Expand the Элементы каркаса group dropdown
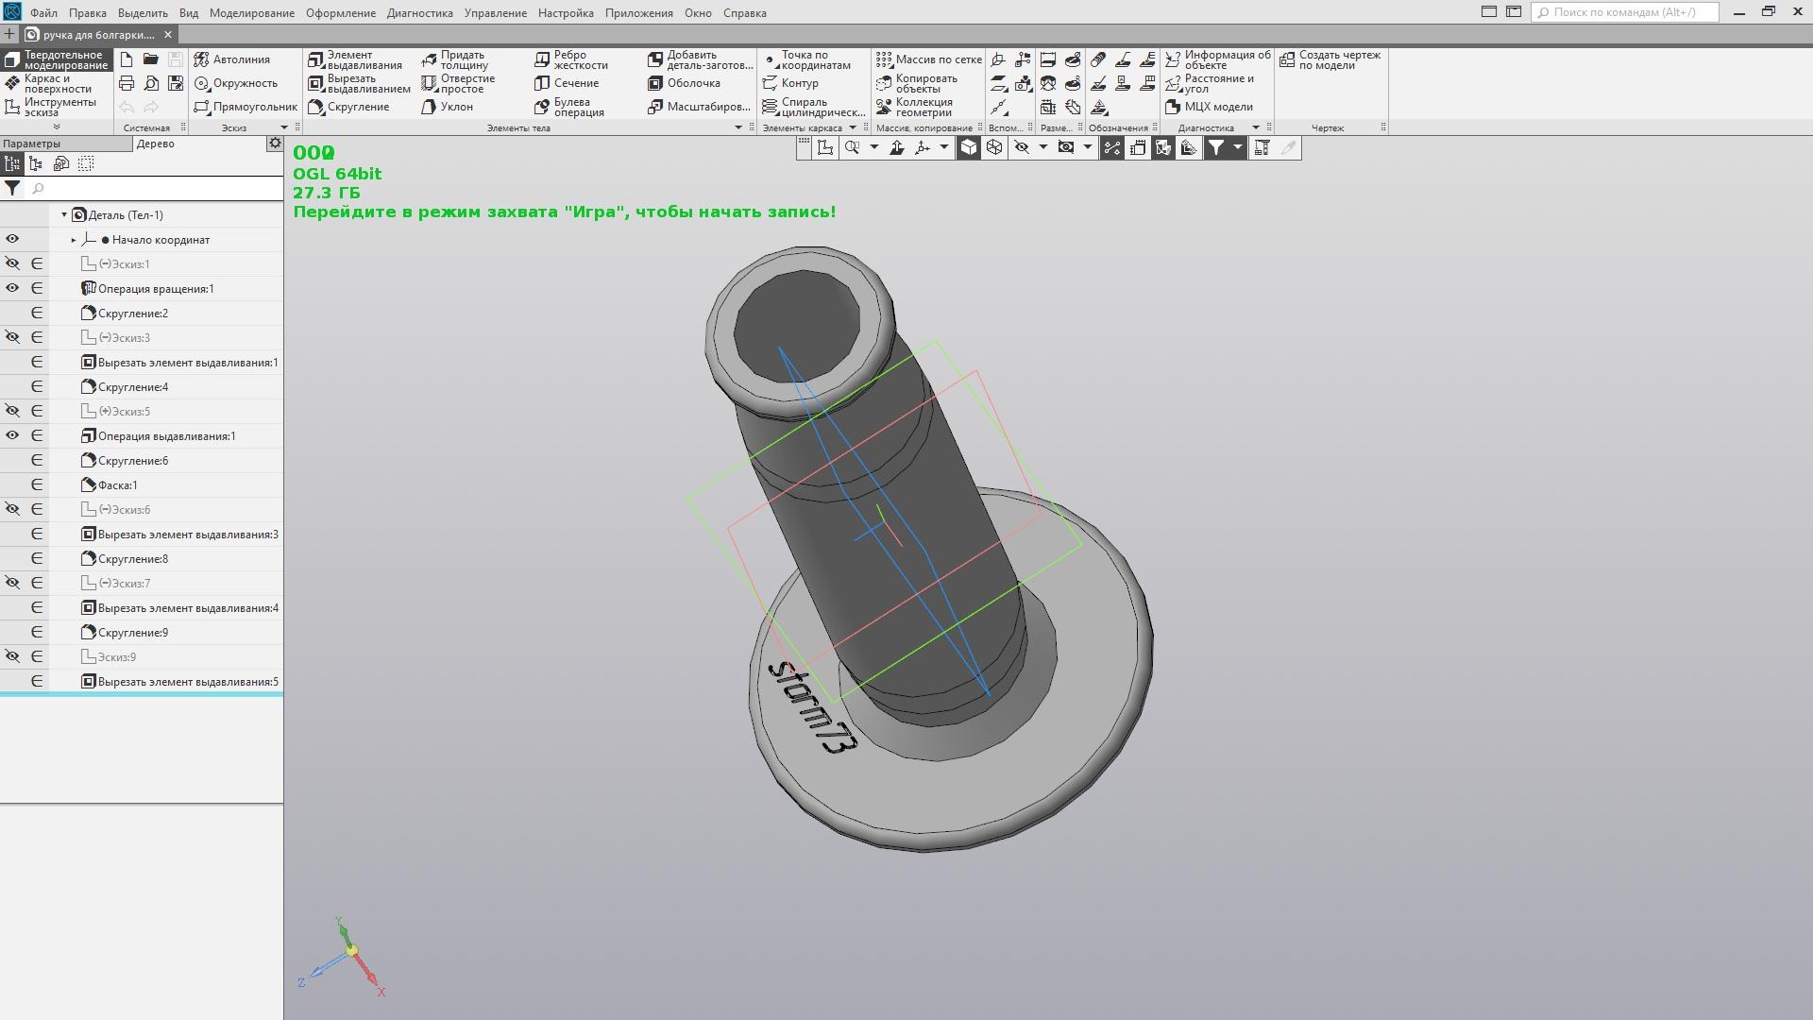 coord(852,127)
